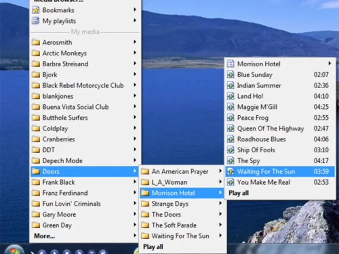This screenshot has height=254, width=339.
Task: Click the Black Rebel Motorcycle Club folder icon
Action: 36,86
